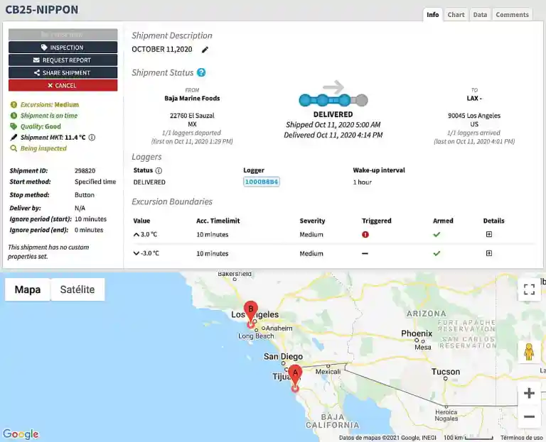Click the Being inspected status text
The height and width of the screenshot is (442, 546).
coord(43,148)
